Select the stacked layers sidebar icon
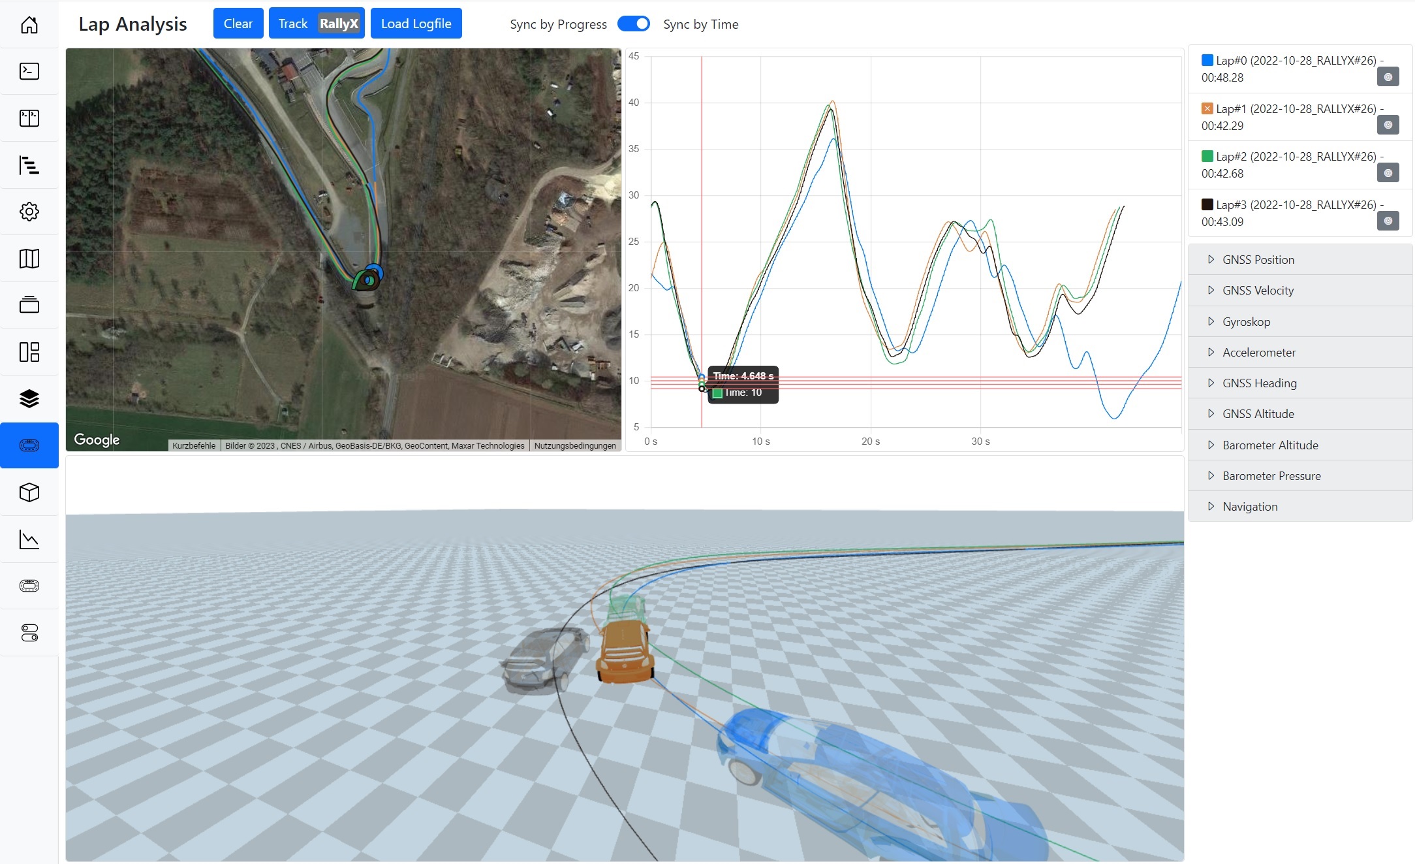This screenshot has height=864, width=1415. point(29,398)
